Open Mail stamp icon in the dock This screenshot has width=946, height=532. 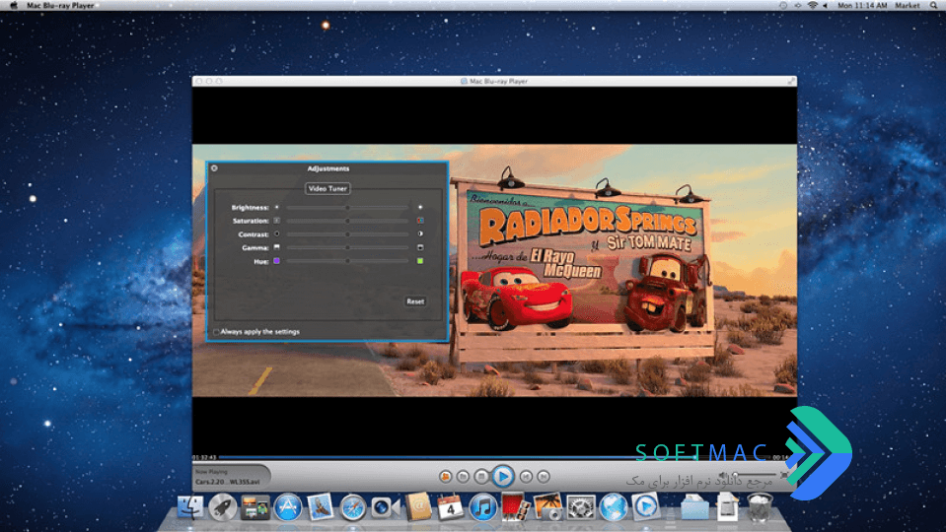[x=321, y=507]
